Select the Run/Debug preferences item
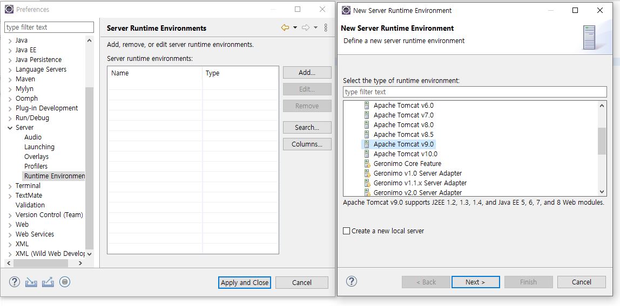Screen dimensions: 620x306 pyautogui.click(x=32, y=118)
